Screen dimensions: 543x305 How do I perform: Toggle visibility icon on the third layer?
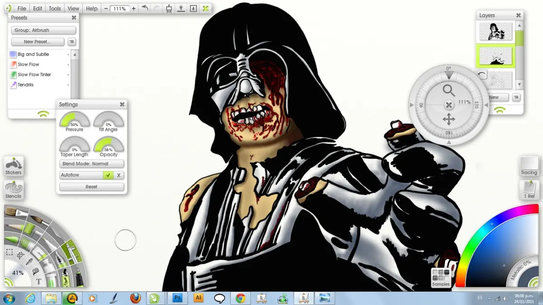[x=482, y=74]
